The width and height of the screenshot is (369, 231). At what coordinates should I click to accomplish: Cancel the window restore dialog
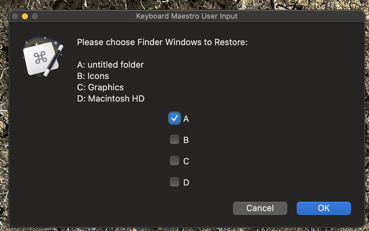click(260, 208)
